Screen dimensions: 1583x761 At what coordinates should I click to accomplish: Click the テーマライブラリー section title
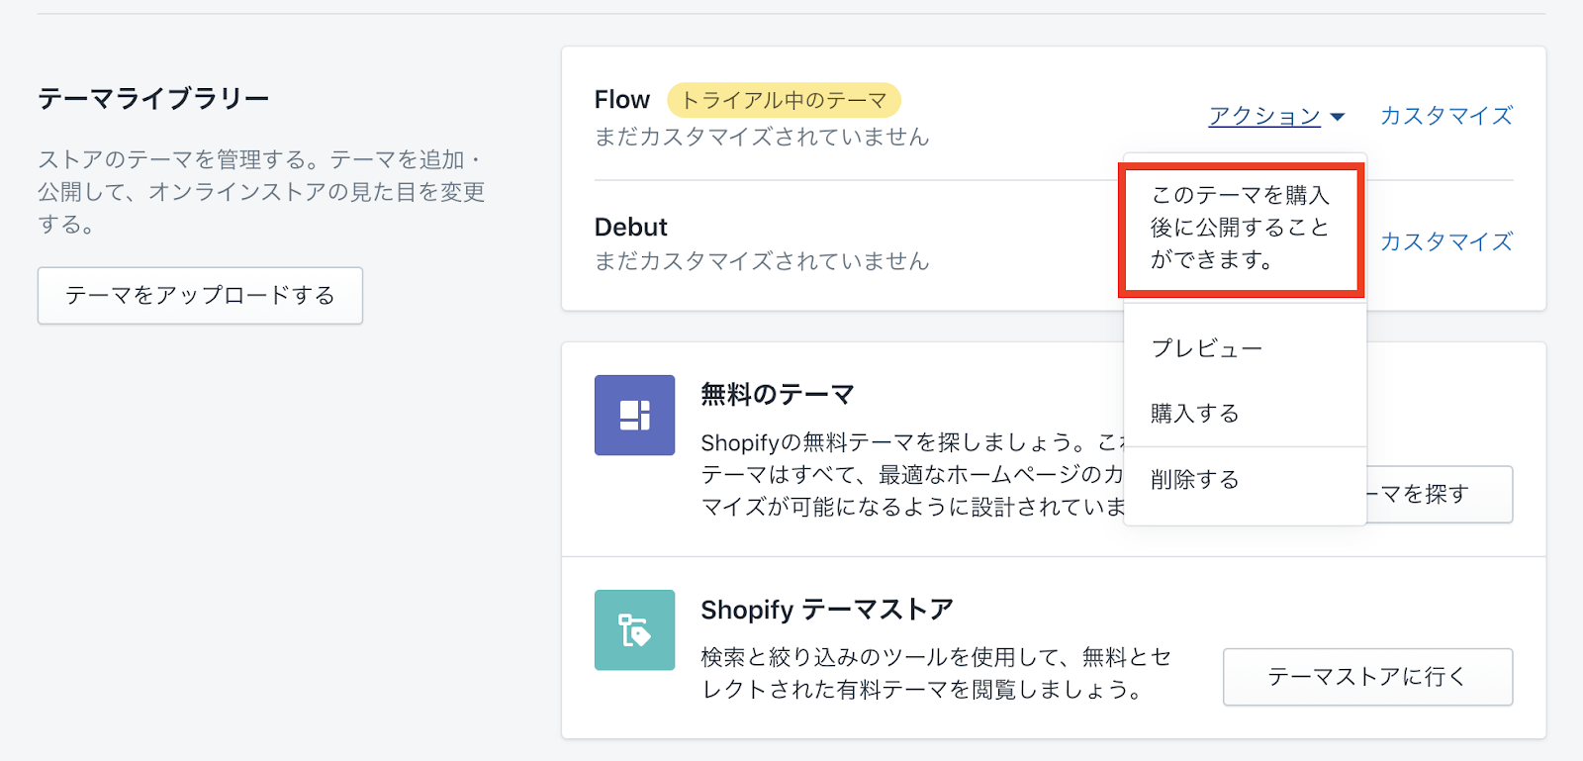(153, 99)
